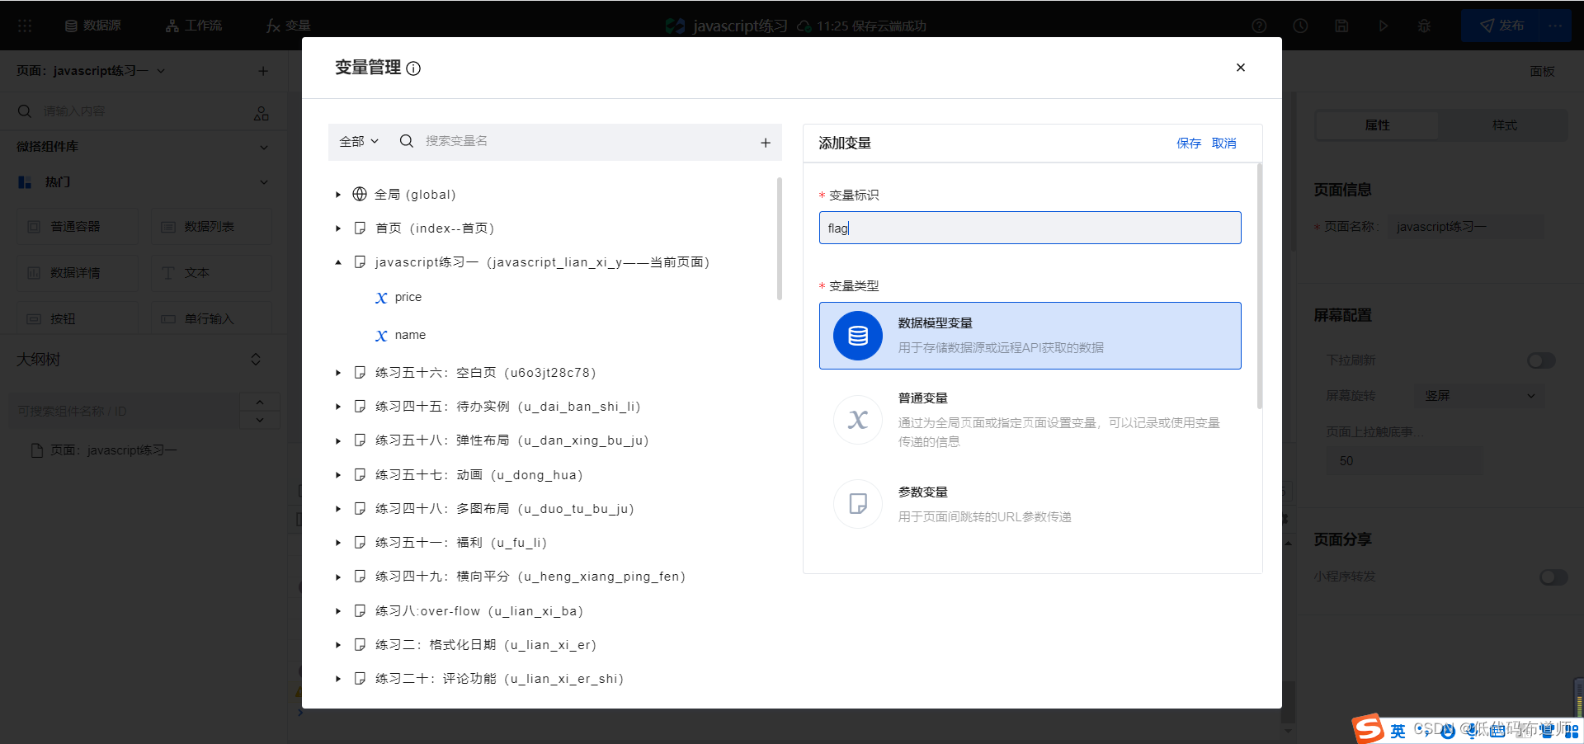
Task: Click the app grid icon at top left
Action: point(25,26)
